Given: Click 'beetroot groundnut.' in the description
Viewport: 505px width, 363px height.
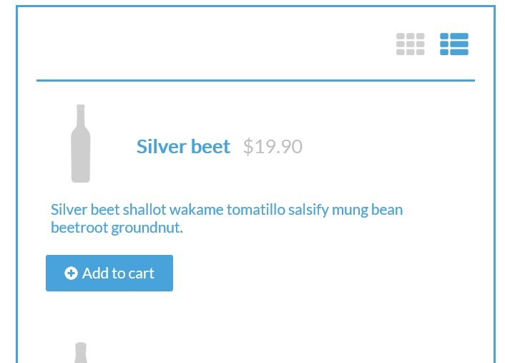Looking at the screenshot, I should [117, 228].
